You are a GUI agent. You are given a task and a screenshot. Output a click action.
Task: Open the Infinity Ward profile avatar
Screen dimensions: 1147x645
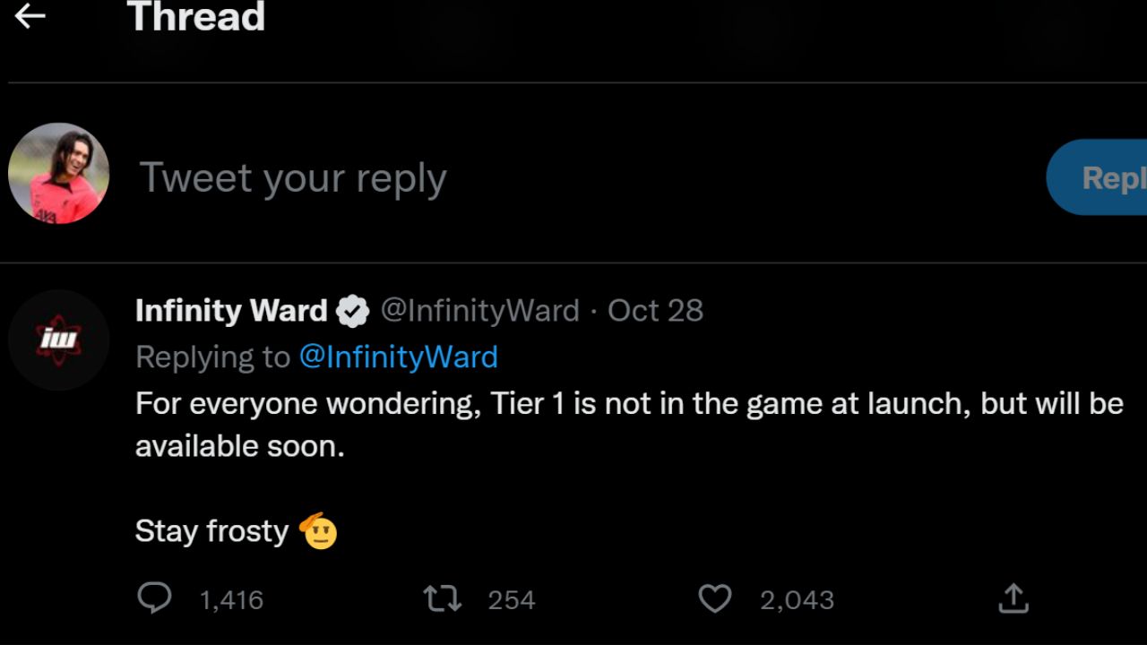pos(58,340)
